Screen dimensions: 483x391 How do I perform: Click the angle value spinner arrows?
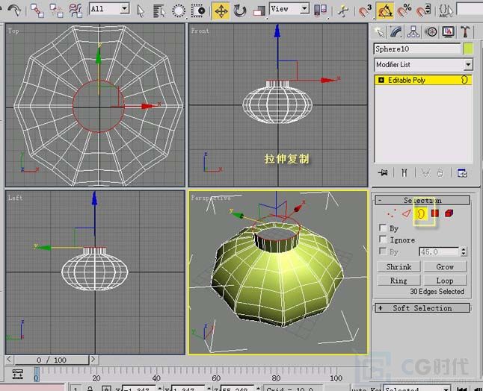464,251
